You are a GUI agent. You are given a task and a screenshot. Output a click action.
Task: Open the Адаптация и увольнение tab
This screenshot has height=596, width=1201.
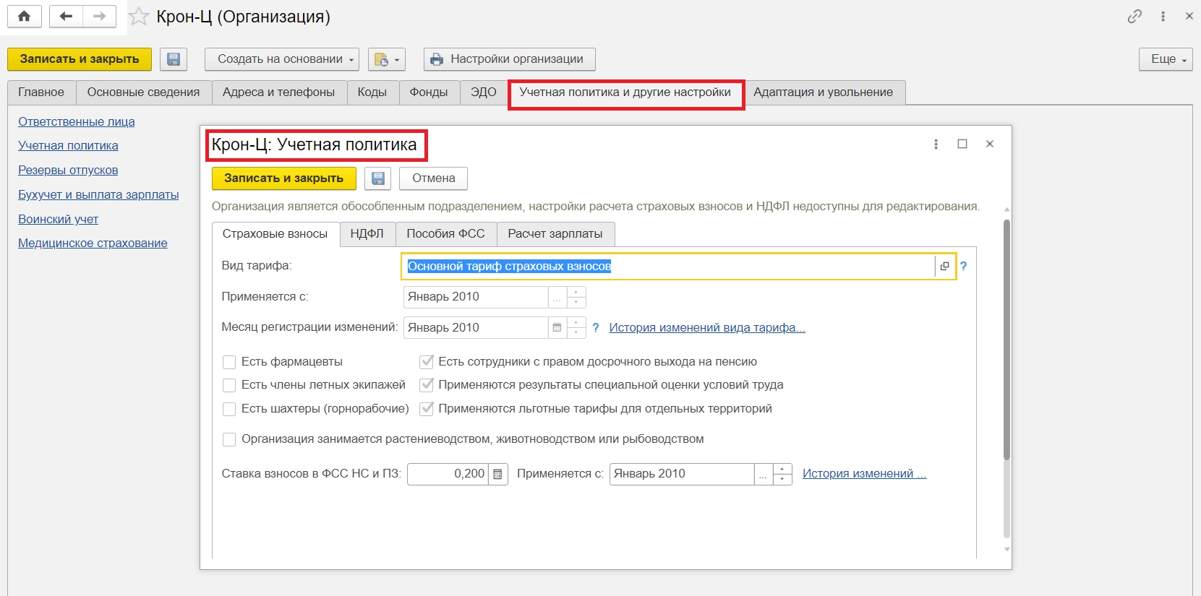tap(824, 92)
